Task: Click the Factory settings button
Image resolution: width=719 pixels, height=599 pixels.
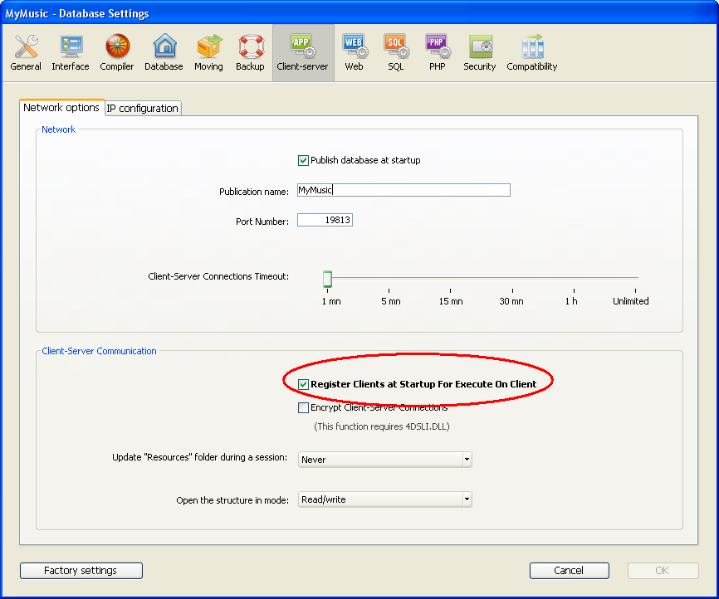Action: coord(81,571)
